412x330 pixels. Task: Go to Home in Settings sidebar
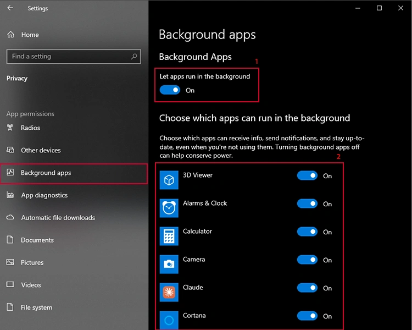click(x=74, y=35)
